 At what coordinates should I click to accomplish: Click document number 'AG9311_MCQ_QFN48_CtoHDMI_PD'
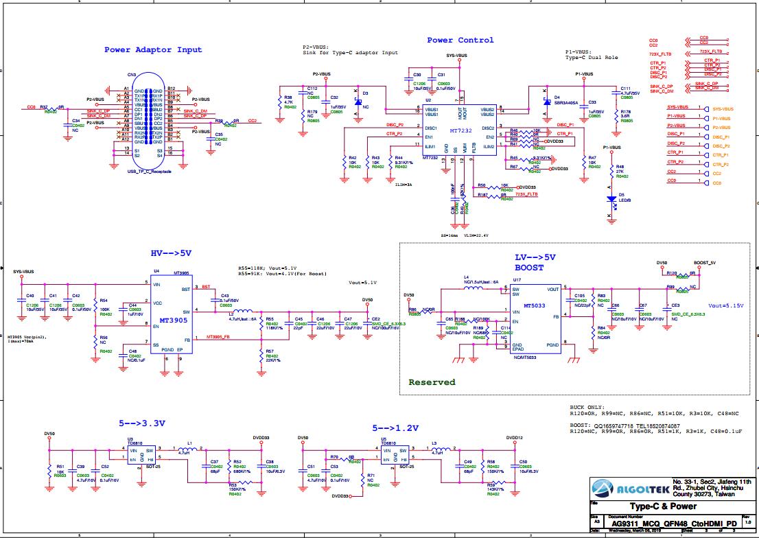coord(675,524)
